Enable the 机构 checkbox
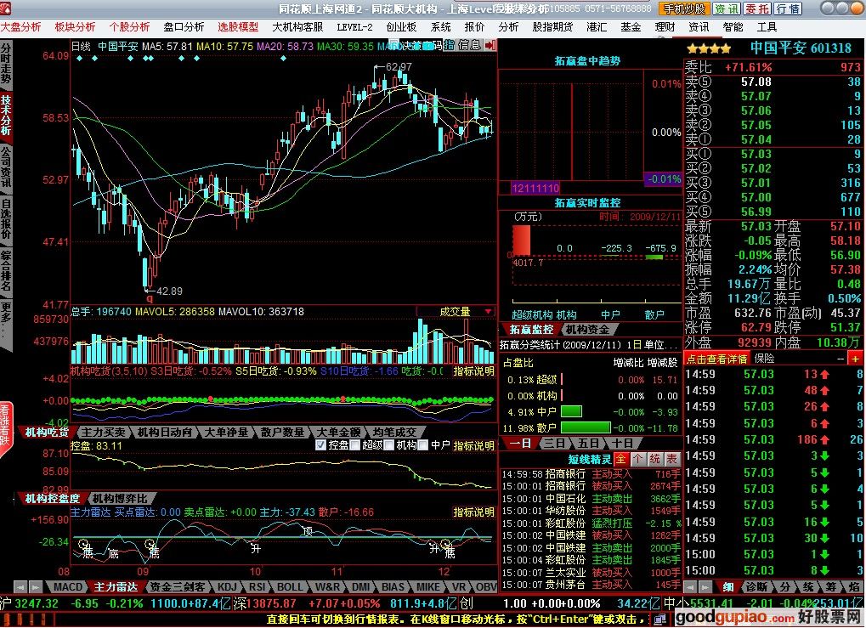Image resolution: width=866 pixels, height=628 pixels. [389, 445]
